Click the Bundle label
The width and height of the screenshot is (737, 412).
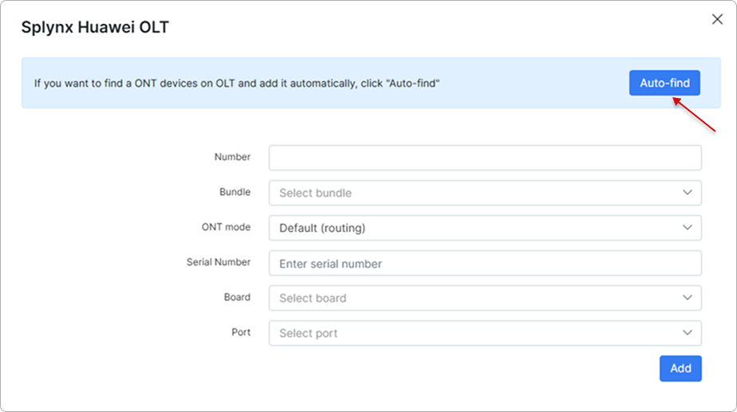[x=235, y=192]
